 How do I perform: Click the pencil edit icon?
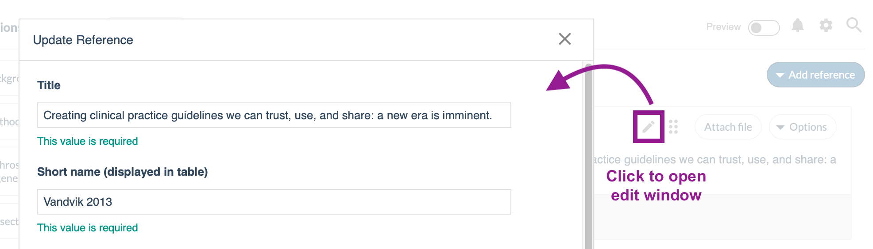(649, 127)
